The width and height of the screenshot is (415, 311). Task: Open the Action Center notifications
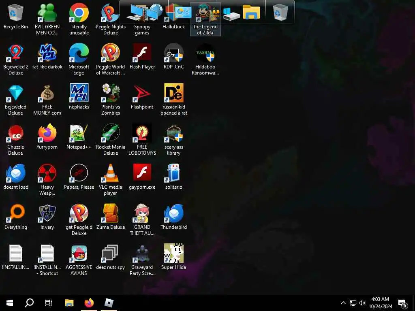402,303
